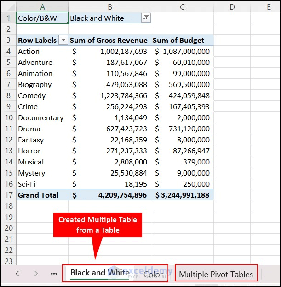Open the Black and White filter dropdown

(146, 18)
